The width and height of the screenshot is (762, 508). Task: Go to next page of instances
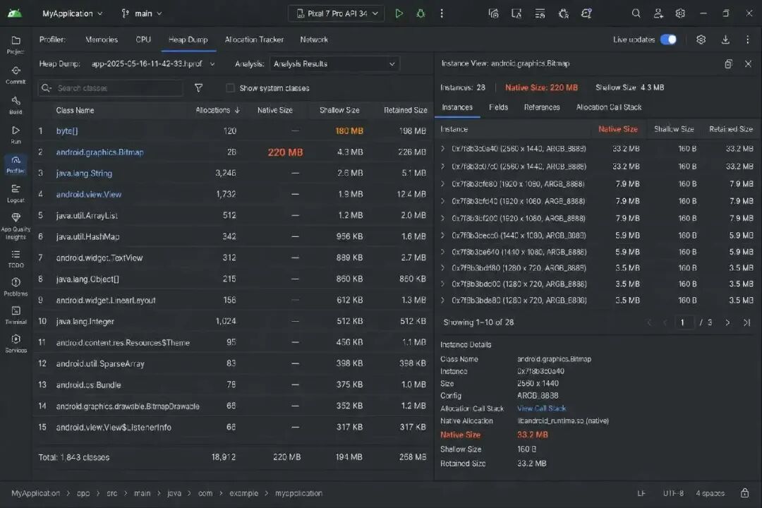point(727,322)
